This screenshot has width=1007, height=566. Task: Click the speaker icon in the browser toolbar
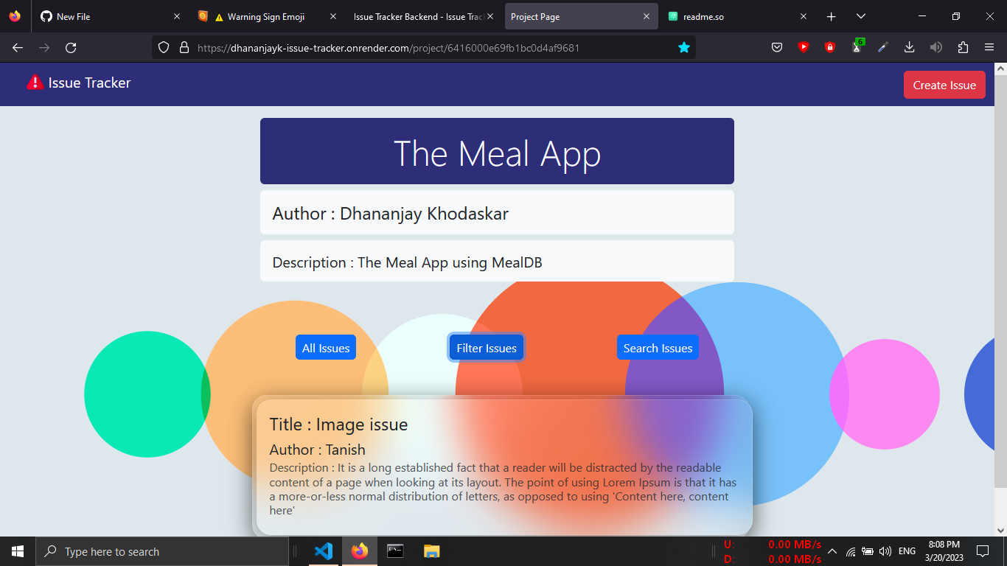(935, 47)
